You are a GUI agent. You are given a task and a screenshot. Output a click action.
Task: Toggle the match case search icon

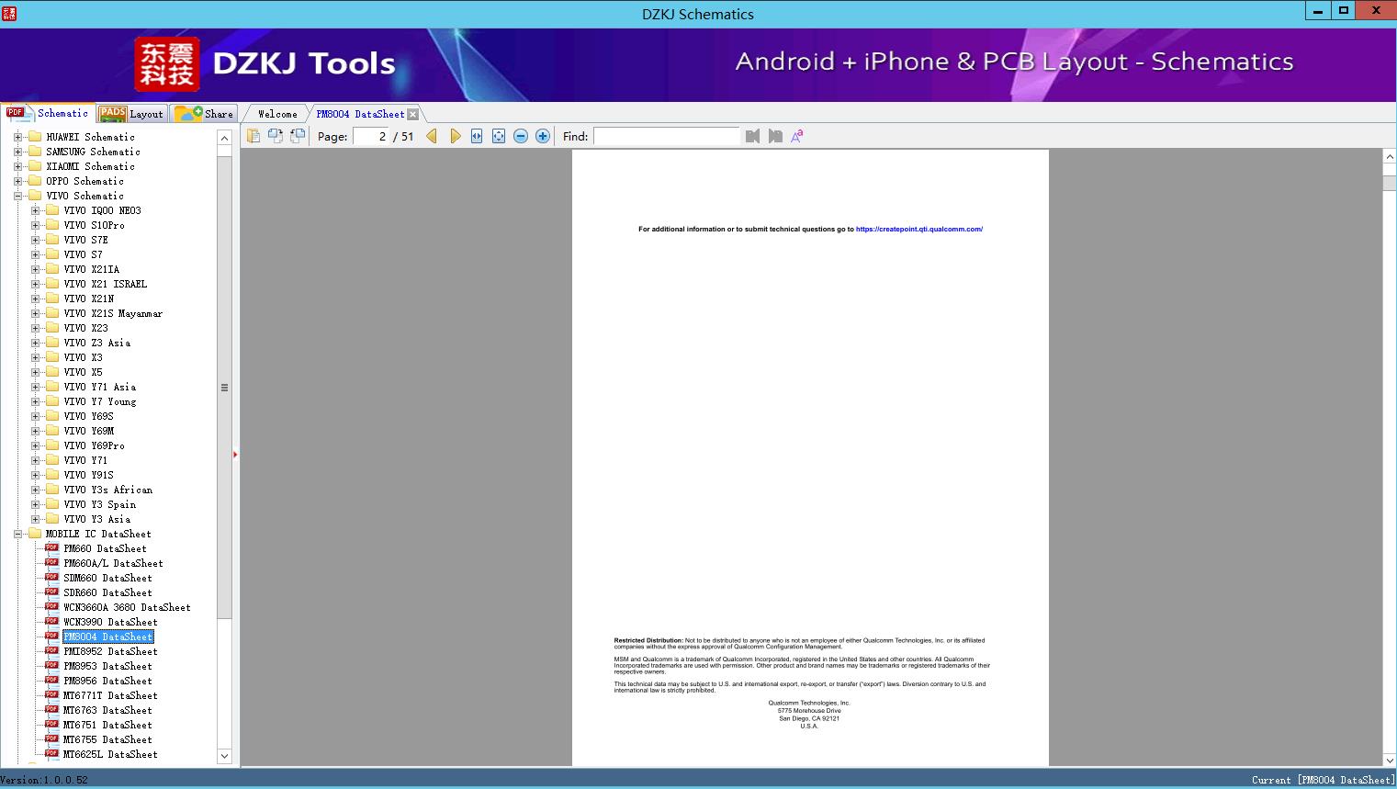797,136
